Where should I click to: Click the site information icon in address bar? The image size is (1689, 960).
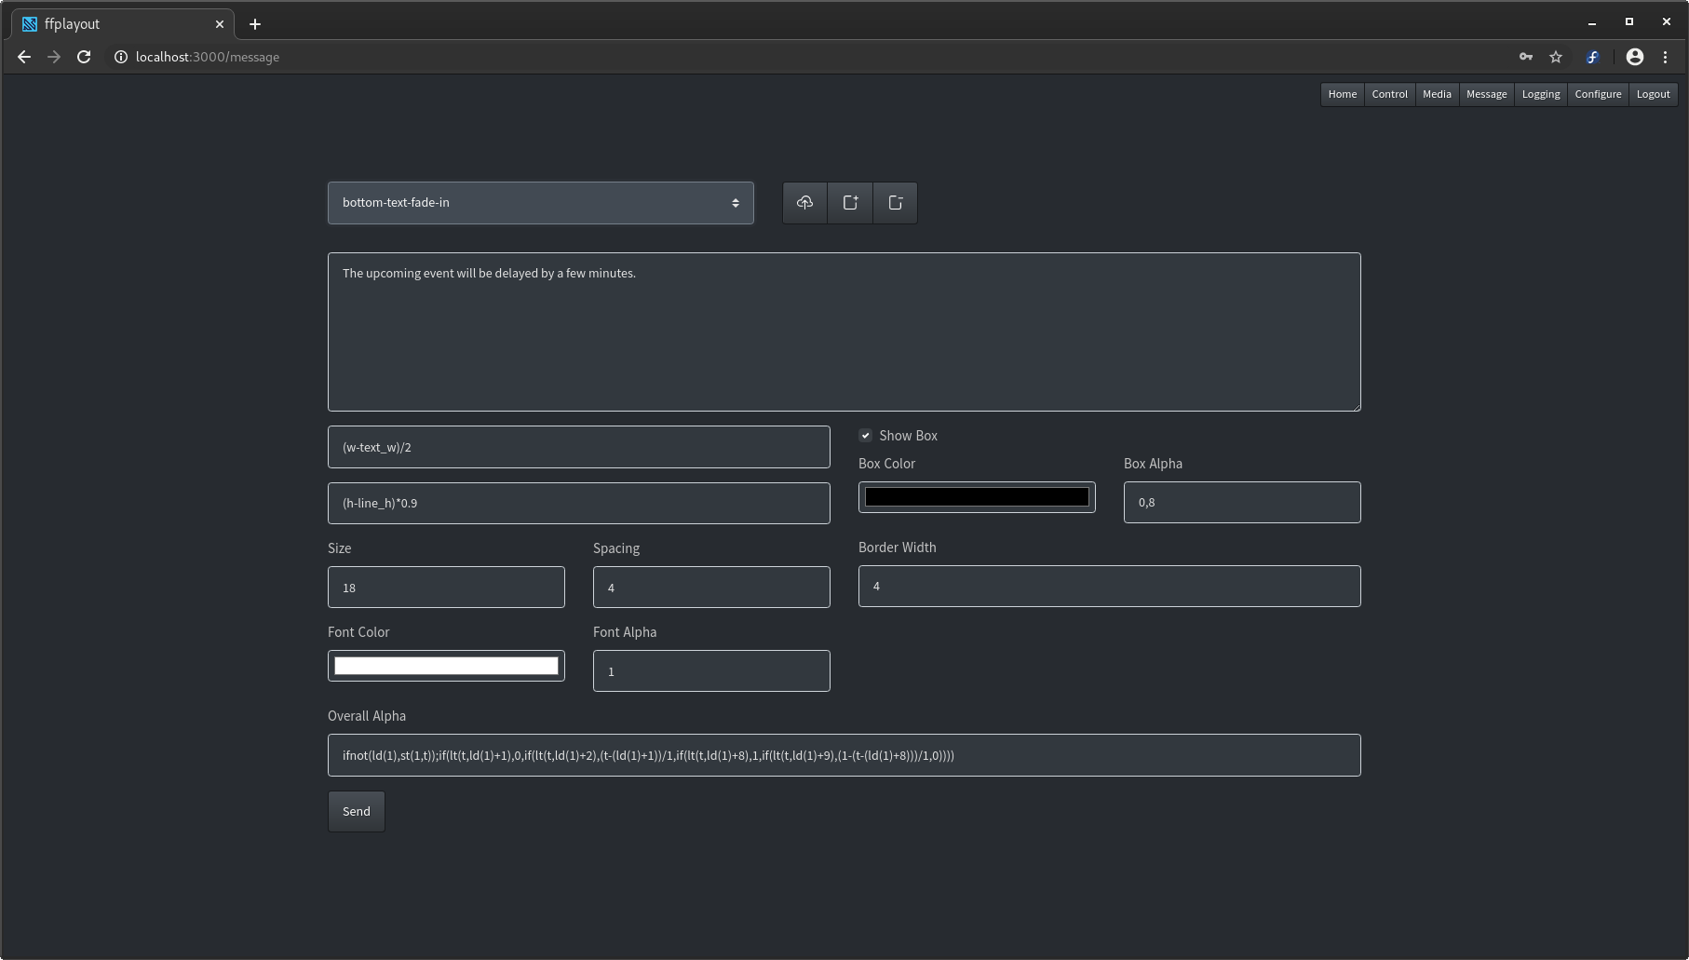click(x=121, y=57)
